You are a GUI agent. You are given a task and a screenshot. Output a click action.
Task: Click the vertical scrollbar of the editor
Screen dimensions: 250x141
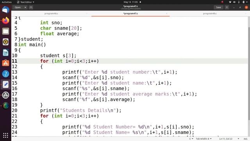click(249, 74)
